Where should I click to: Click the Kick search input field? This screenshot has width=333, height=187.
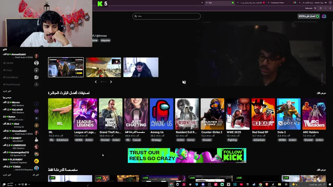coord(166,16)
